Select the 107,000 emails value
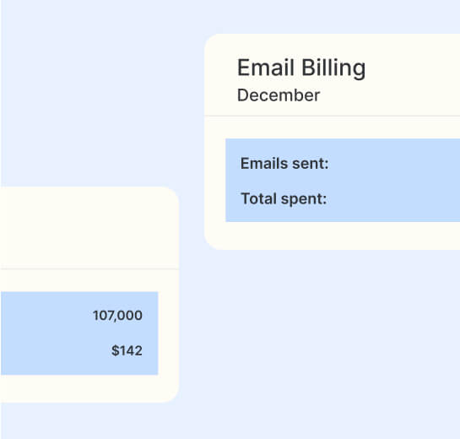Screen dimensions: 460x439 click(x=117, y=316)
